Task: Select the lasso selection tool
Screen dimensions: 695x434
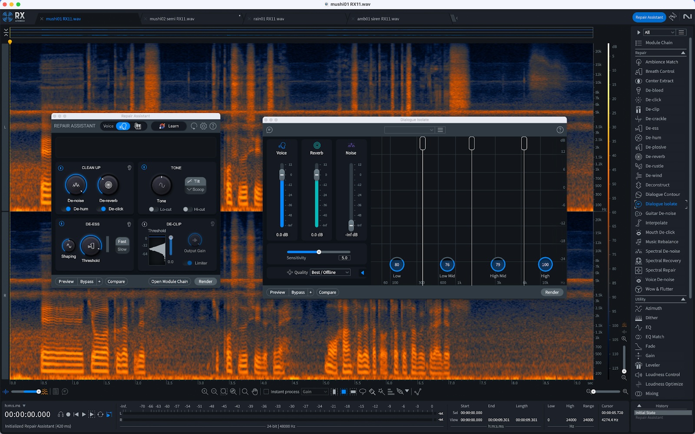Action: 363,391
